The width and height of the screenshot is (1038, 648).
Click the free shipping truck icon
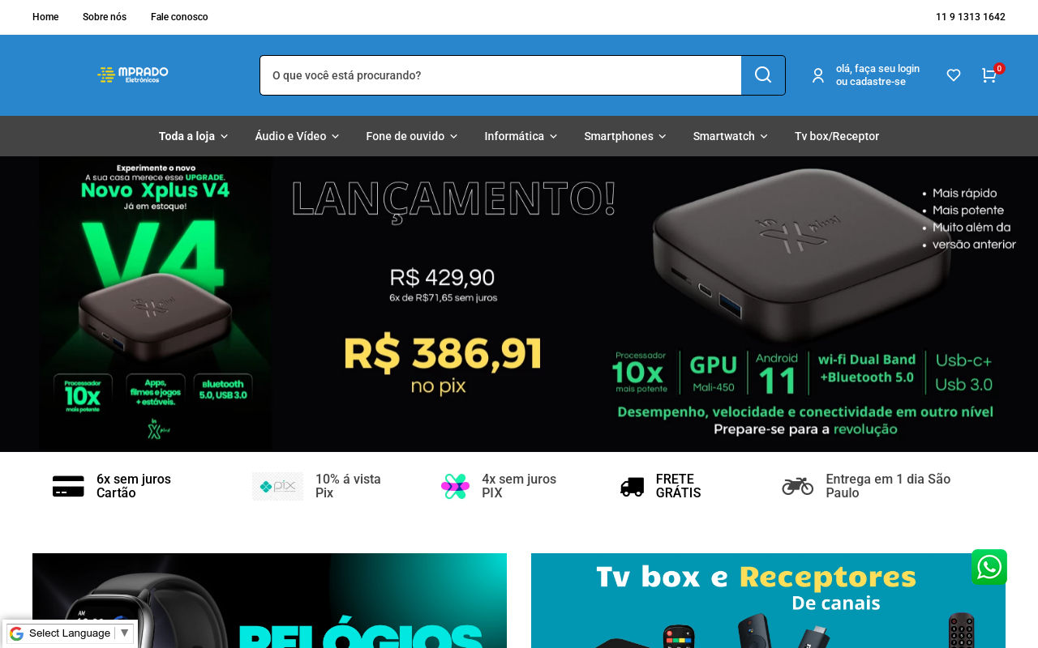(632, 486)
